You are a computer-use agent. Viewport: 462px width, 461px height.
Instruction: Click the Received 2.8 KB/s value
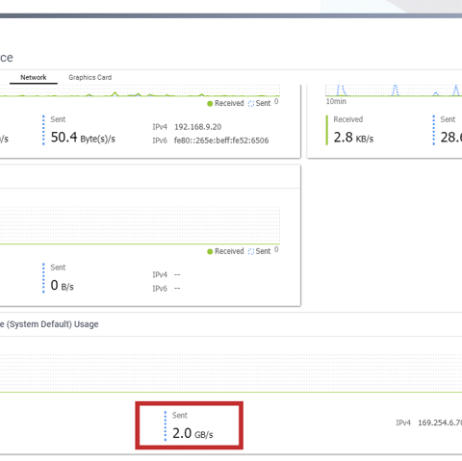[353, 138]
